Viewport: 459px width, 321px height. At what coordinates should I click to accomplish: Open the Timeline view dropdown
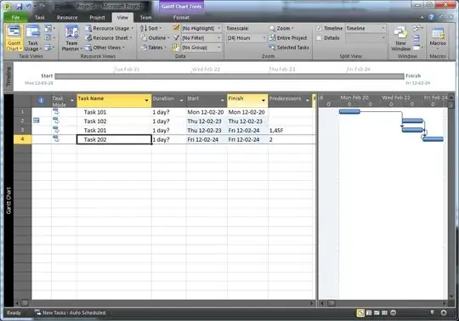[383, 28]
